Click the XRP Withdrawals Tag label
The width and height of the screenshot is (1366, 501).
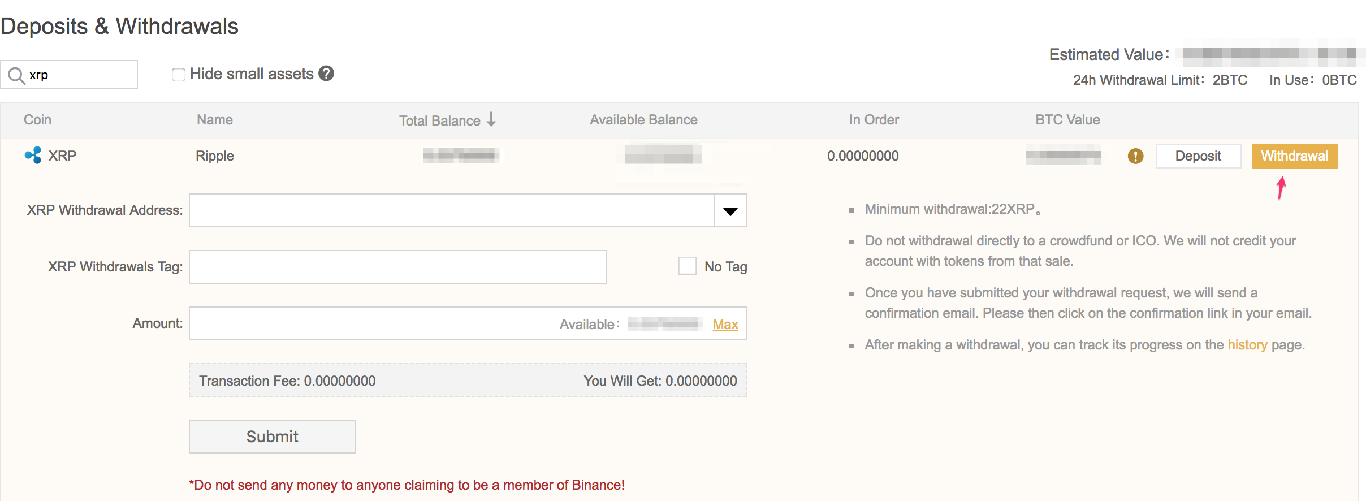click(x=115, y=267)
